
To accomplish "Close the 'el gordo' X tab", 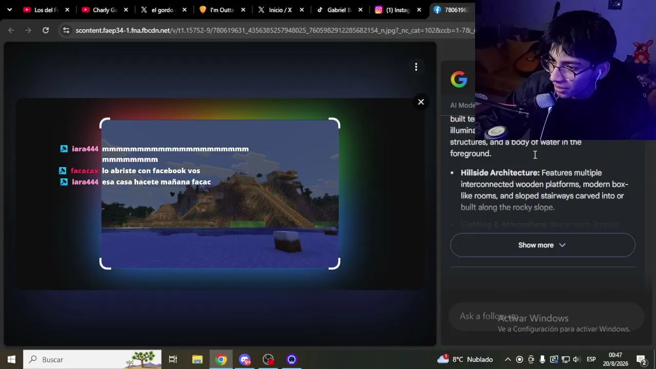I will [184, 10].
